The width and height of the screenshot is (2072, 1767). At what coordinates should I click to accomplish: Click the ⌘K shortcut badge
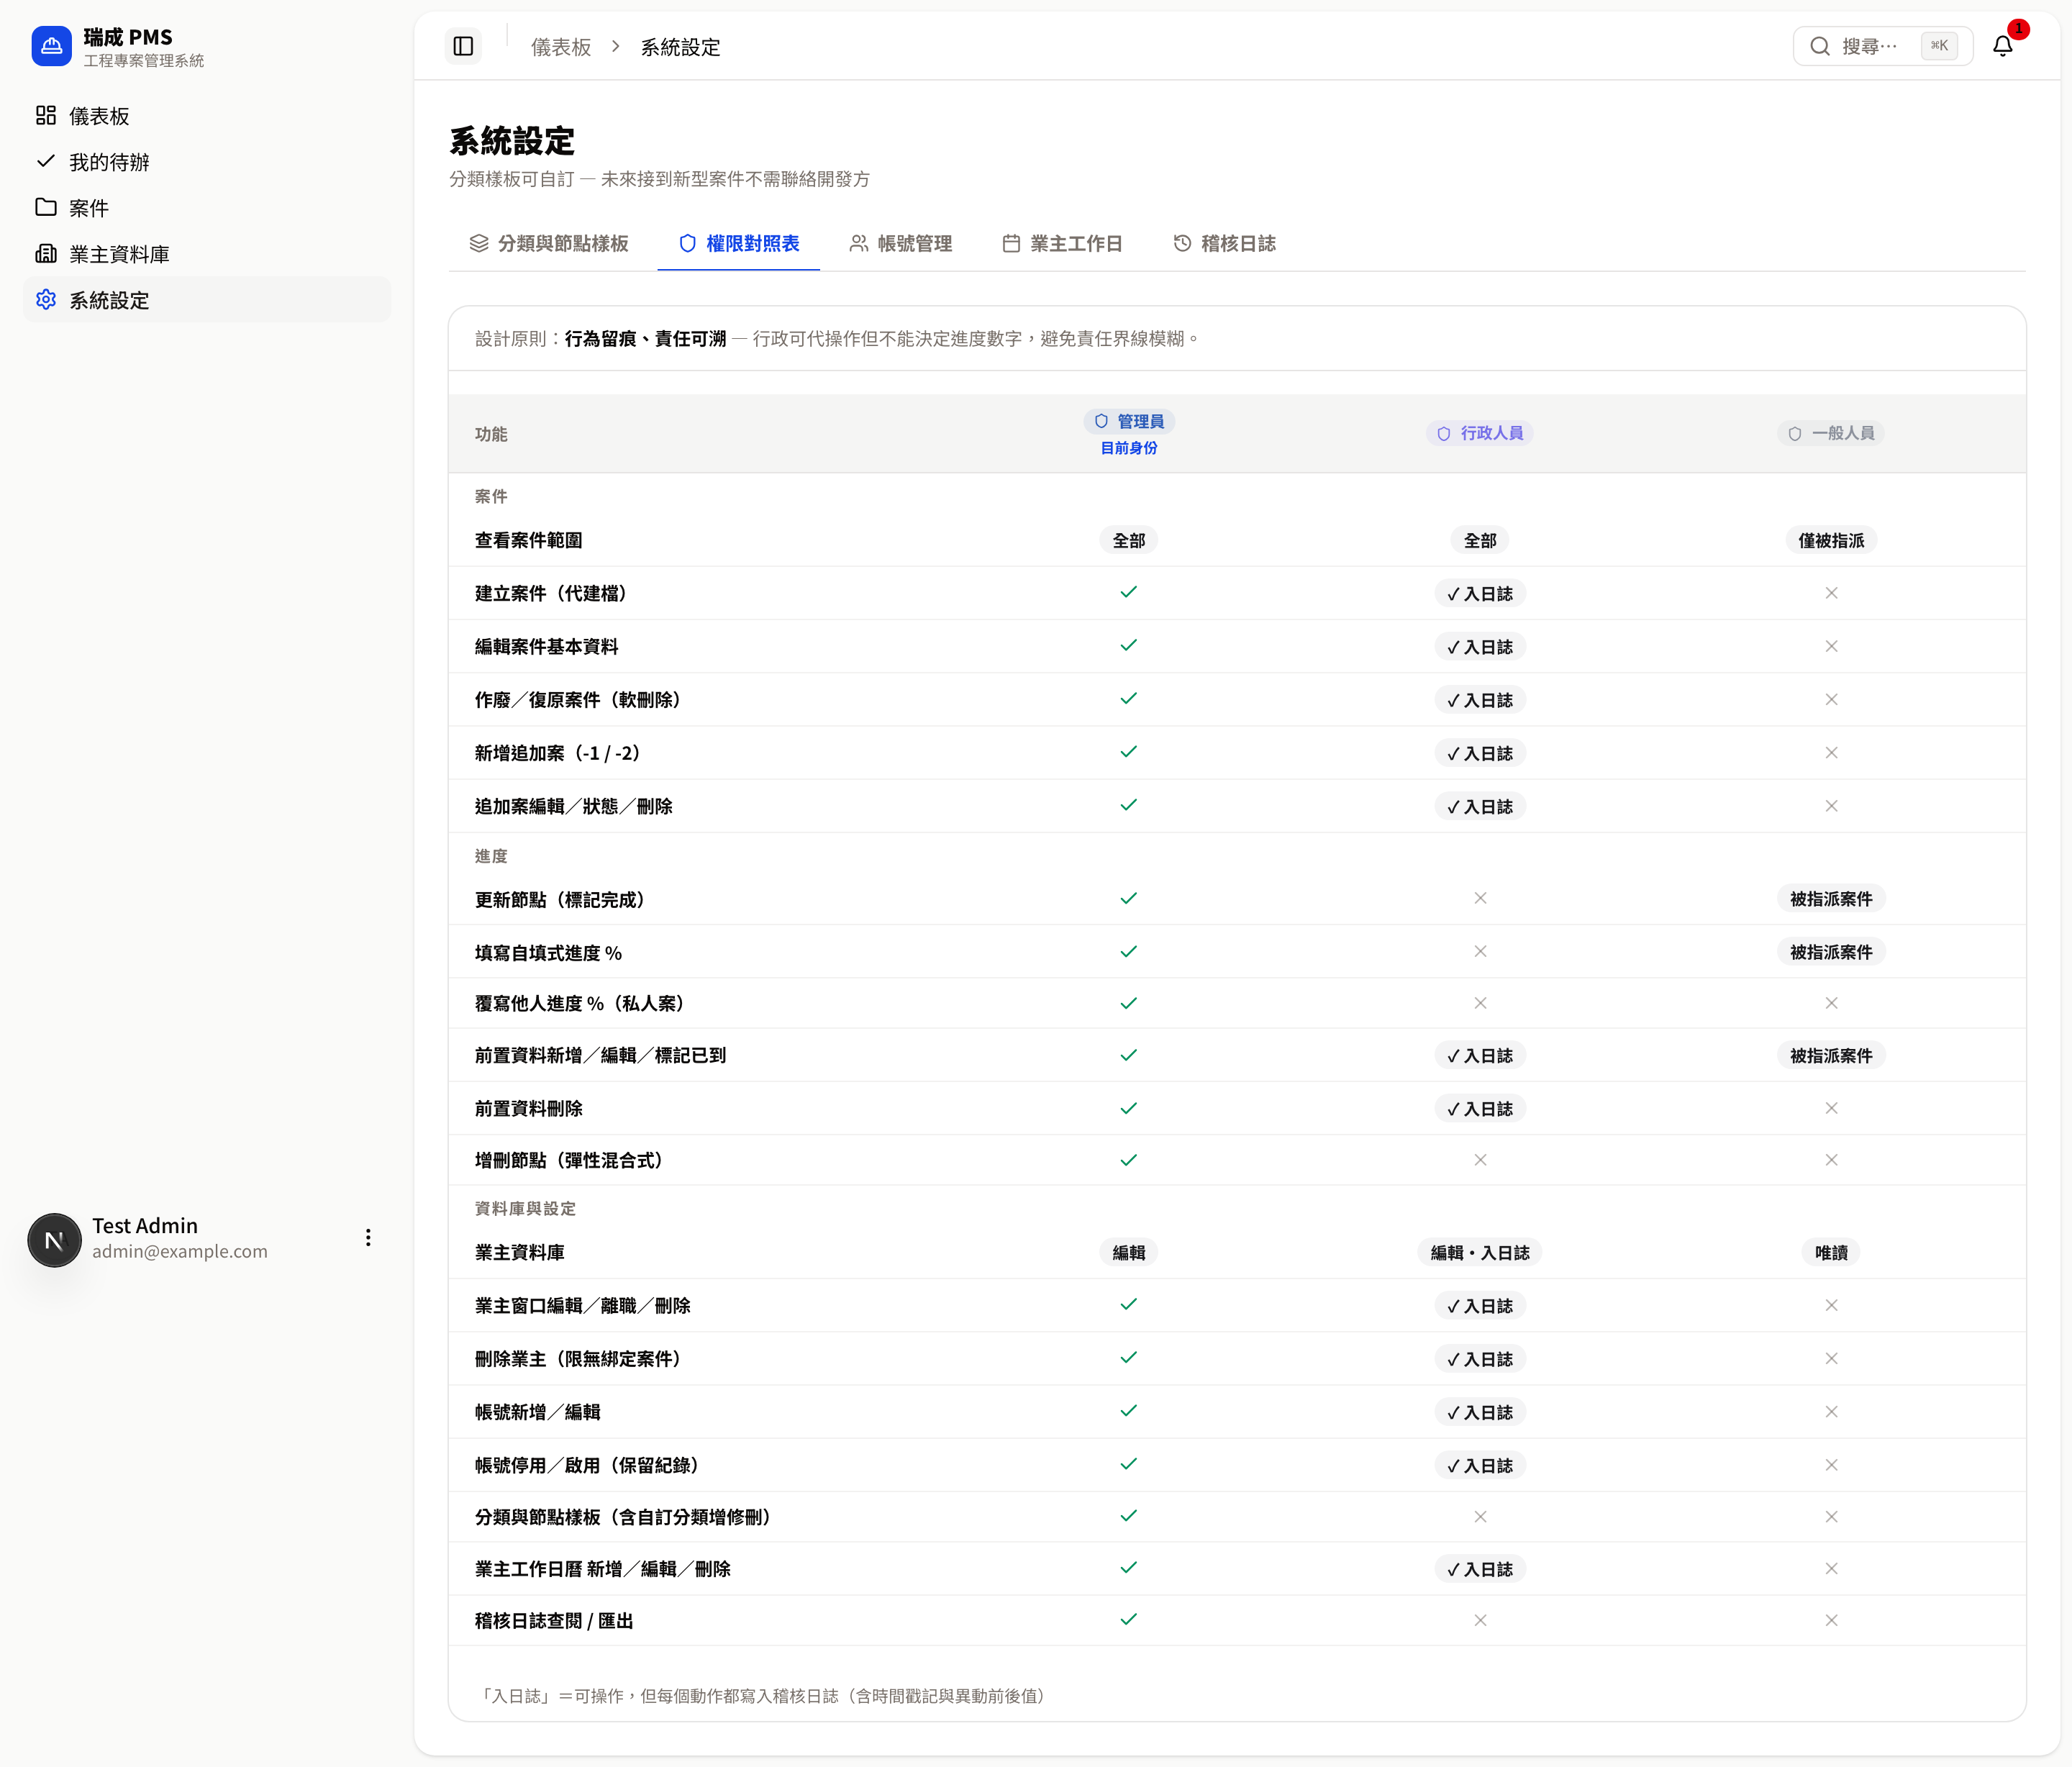pos(1939,46)
